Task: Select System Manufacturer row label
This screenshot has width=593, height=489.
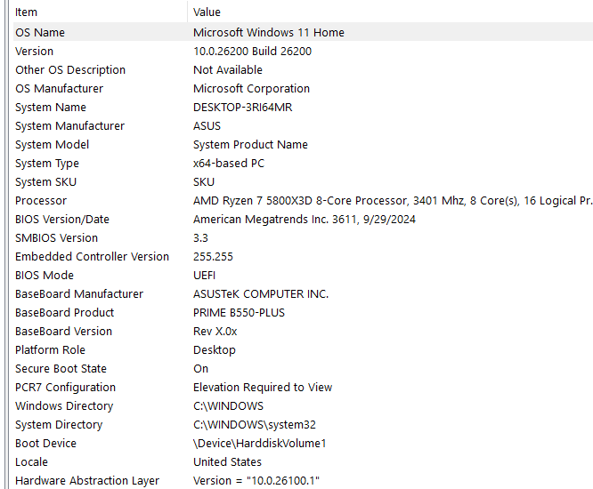Action: [x=70, y=126]
